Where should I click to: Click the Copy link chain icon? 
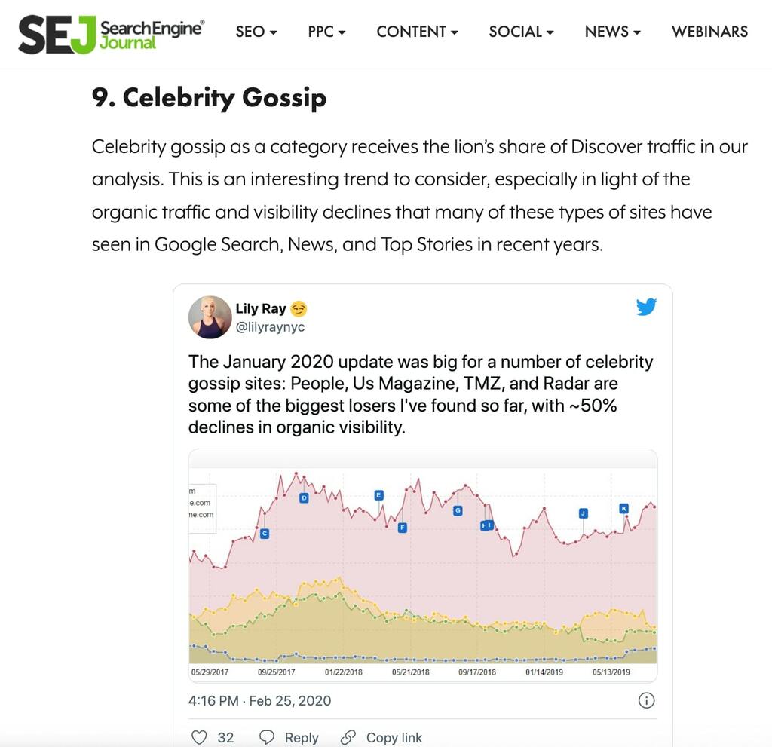pos(348,737)
